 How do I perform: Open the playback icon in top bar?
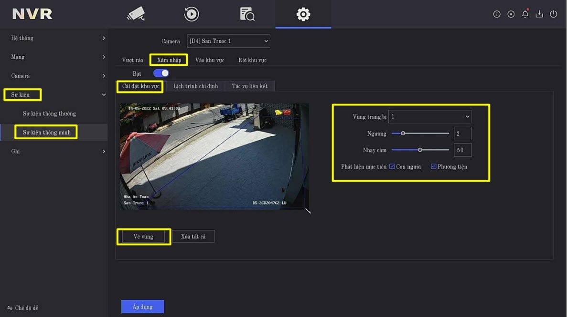tap(192, 14)
